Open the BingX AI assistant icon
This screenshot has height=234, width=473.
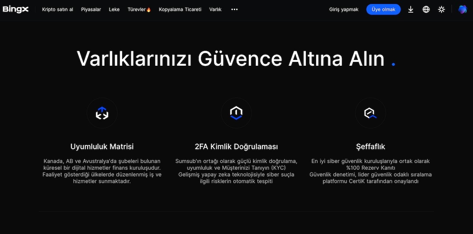click(x=462, y=9)
